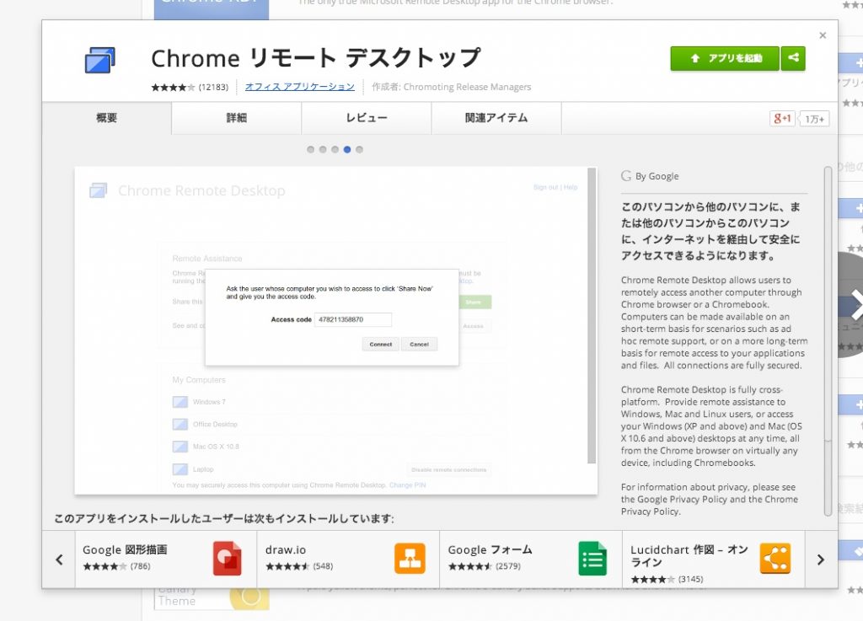Click the 1万+ plus-one count
This screenshot has height=621, width=863.
click(x=815, y=119)
